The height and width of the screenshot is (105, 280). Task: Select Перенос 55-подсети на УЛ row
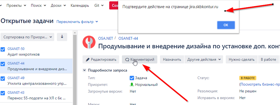coord(36,95)
